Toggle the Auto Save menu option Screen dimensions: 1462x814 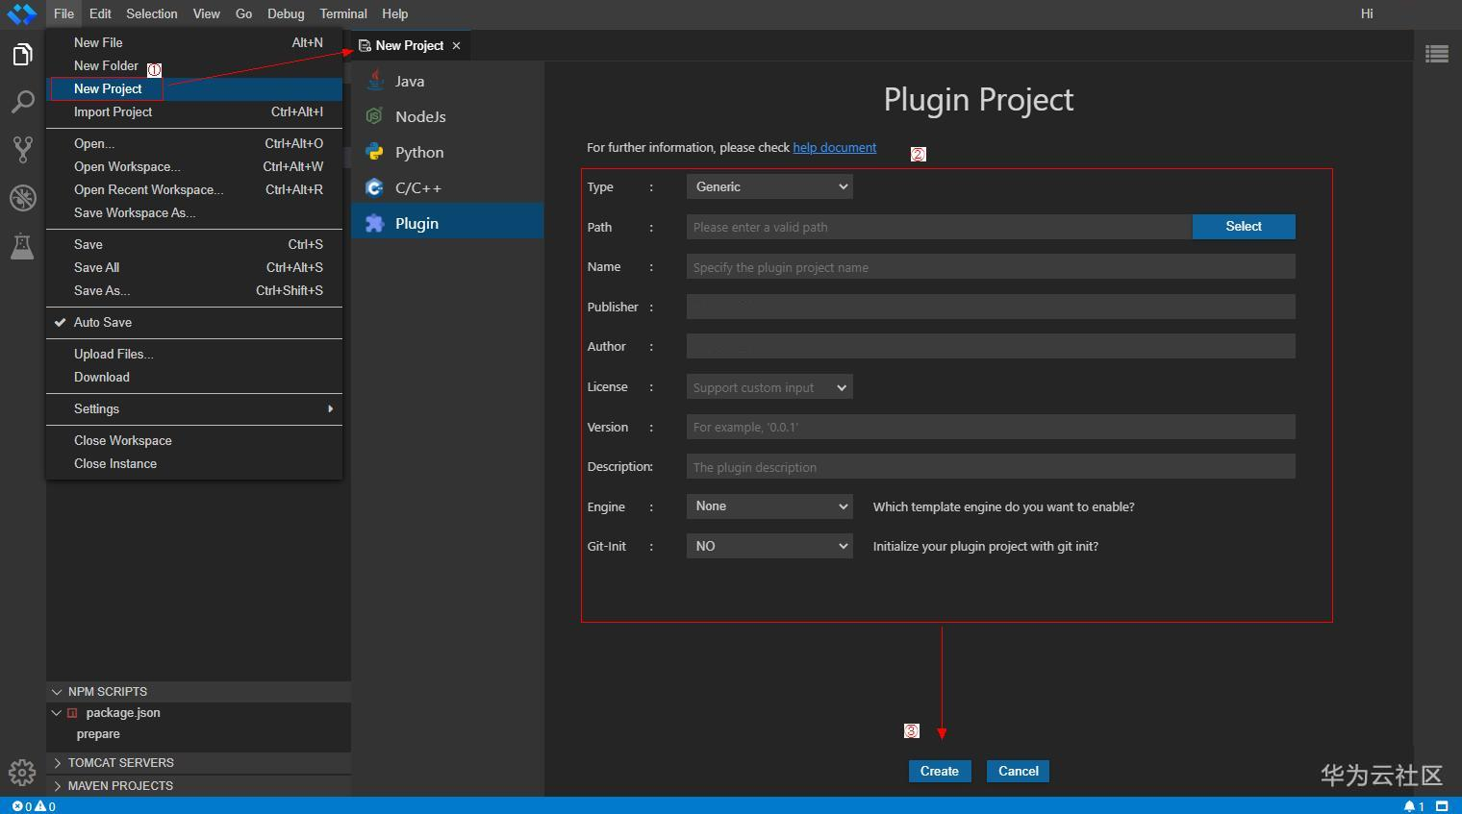[103, 323]
